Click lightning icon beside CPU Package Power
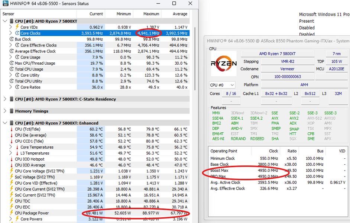Viewport: 350px width, 223px height. [x=12, y=213]
